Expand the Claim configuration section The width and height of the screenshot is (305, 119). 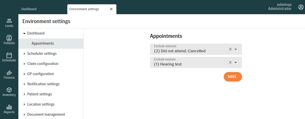[x=25, y=64]
